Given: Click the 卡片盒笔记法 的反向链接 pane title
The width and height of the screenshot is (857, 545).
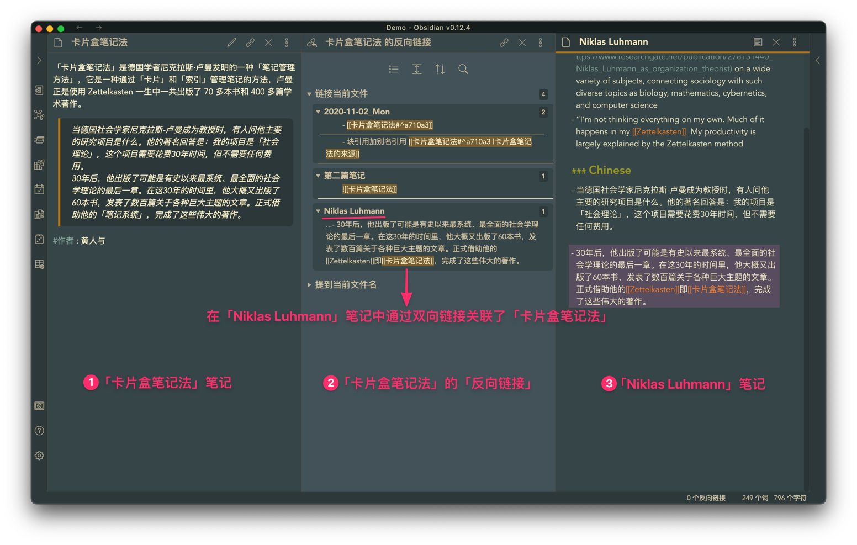Looking at the screenshot, I should (378, 43).
